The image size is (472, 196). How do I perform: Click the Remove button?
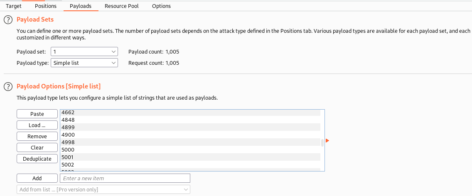(x=37, y=136)
